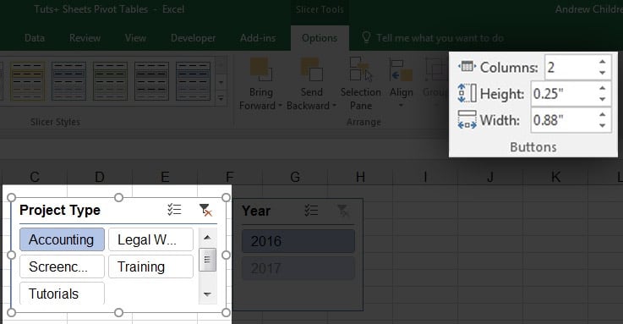
Task: Expand the Slicer Styles gallery more arrow
Action: pos(221,98)
